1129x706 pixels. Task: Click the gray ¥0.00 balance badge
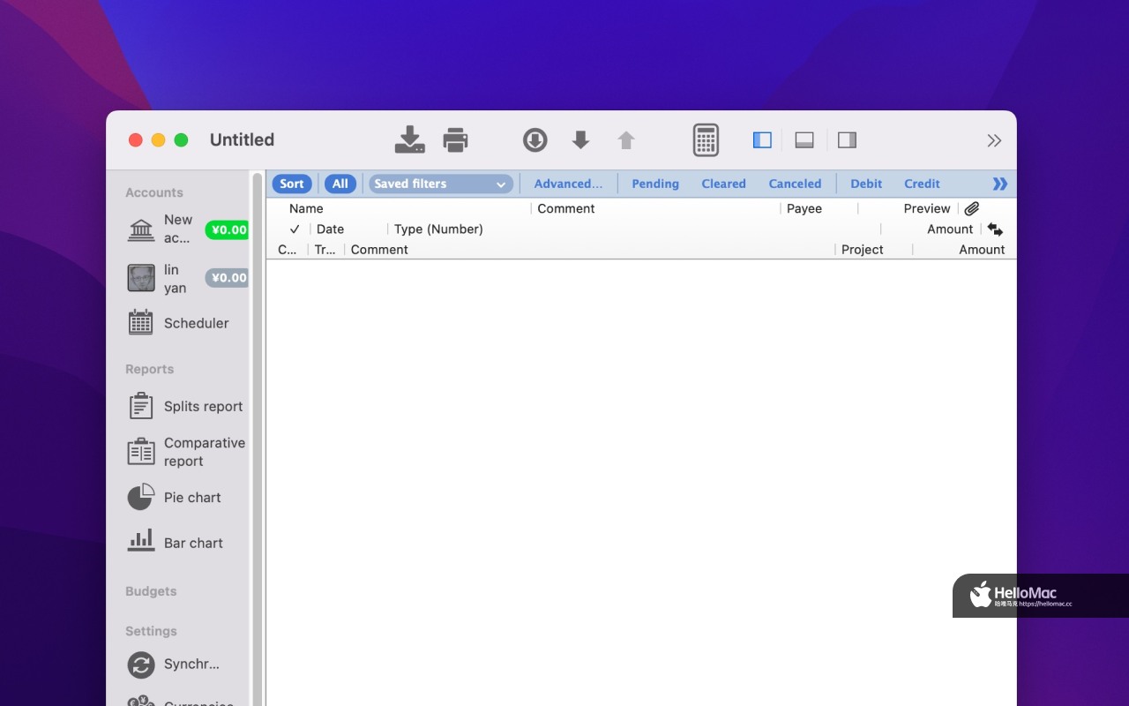click(x=228, y=278)
